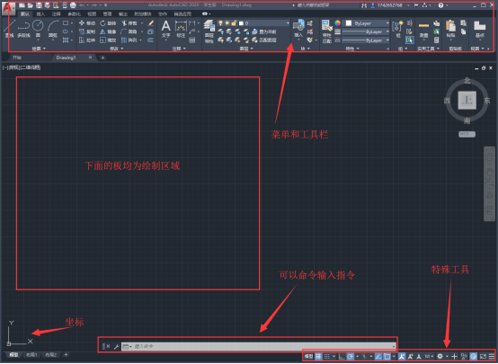Open the ByLayer linetype dropdown (bottom)
The image size is (498, 364).
pos(366,40)
